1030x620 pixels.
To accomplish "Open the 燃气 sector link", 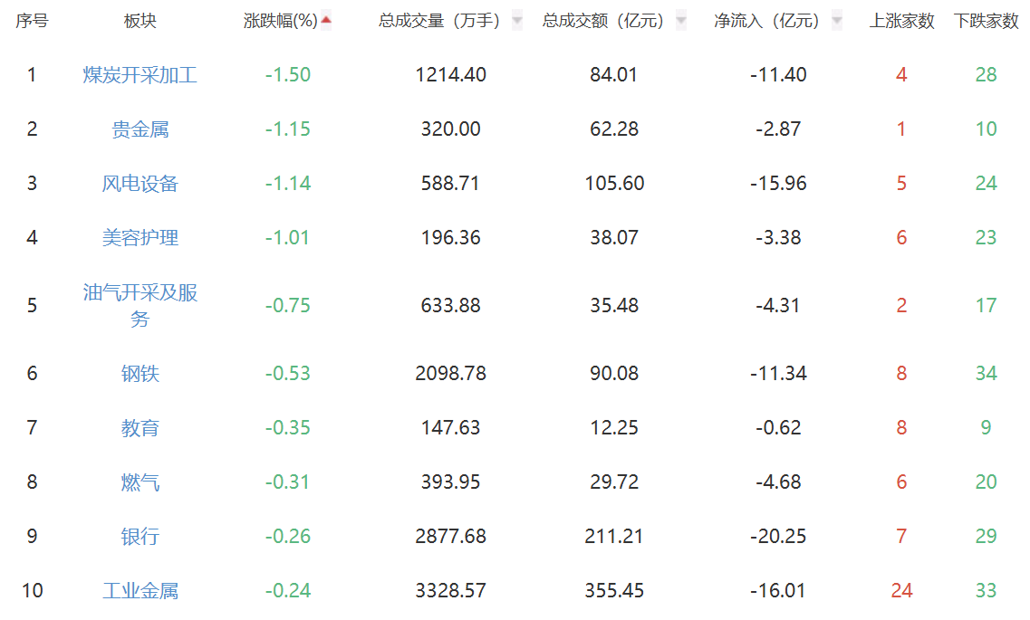I will click(140, 482).
